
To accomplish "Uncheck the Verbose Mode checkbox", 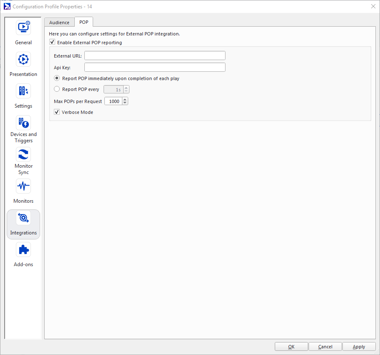I will tap(57, 112).
